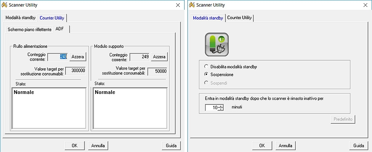
Task: Click the Rullo alimentazione target value field (300000)
Action: 76,71
